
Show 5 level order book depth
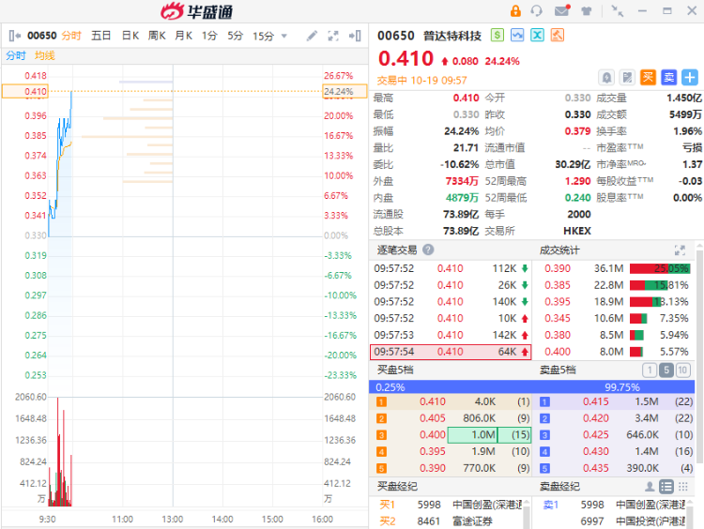point(666,370)
